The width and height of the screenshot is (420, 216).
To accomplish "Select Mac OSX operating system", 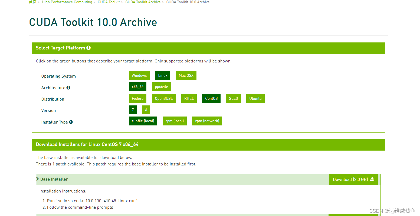I will click(x=186, y=76).
